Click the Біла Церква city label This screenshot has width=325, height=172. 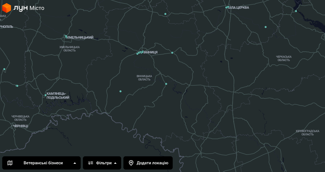click(239, 8)
